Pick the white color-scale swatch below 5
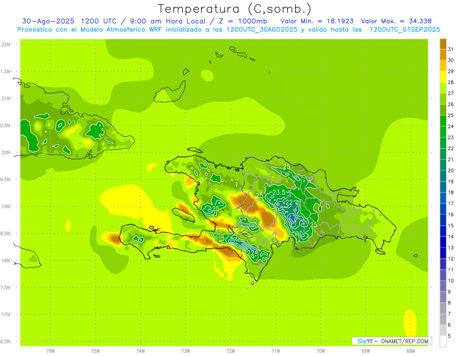 (x=443, y=341)
